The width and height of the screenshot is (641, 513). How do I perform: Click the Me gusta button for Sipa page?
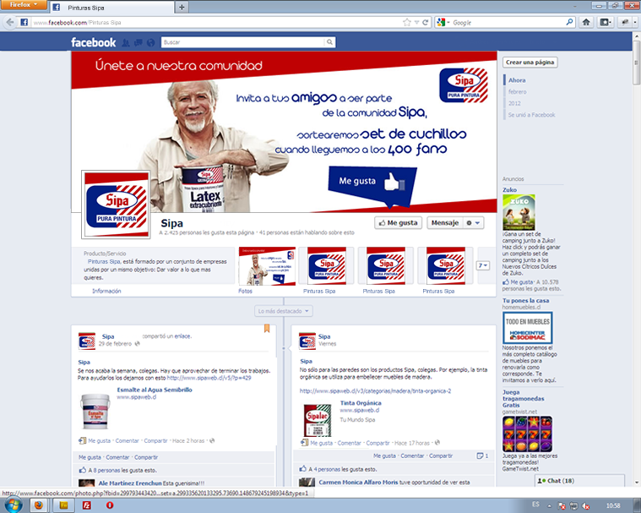click(x=398, y=223)
